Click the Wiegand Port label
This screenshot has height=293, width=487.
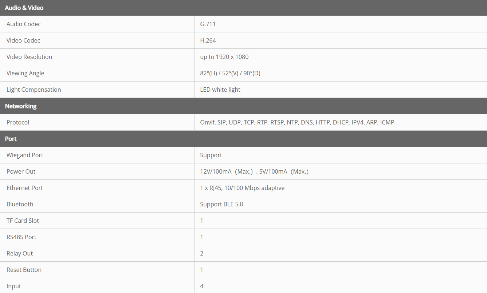pos(25,155)
